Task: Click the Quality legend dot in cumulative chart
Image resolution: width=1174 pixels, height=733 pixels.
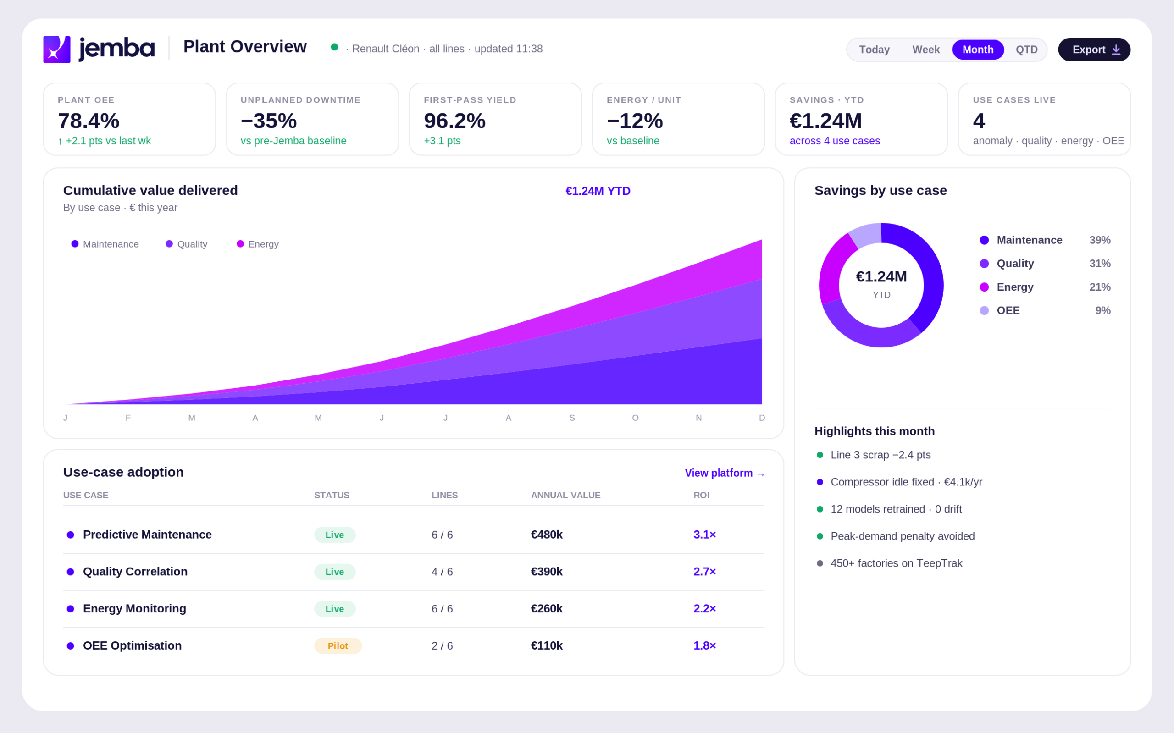Action: 169,244
